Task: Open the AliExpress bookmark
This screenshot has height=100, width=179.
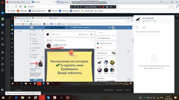Action: [22, 11]
